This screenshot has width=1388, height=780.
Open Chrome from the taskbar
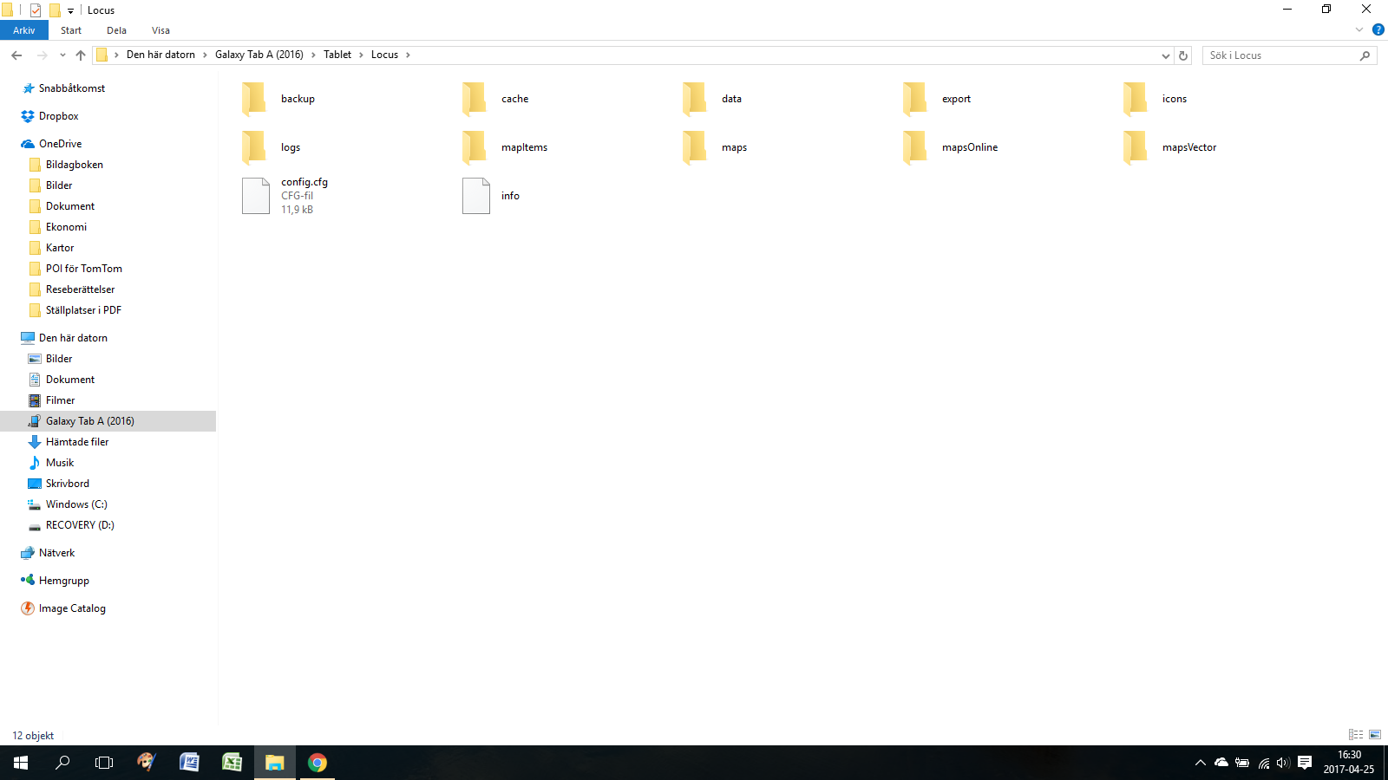tap(318, 763)
